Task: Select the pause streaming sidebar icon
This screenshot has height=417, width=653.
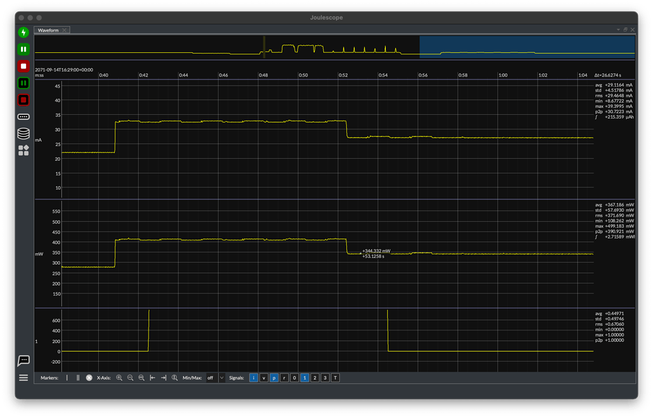Action: 23,48
